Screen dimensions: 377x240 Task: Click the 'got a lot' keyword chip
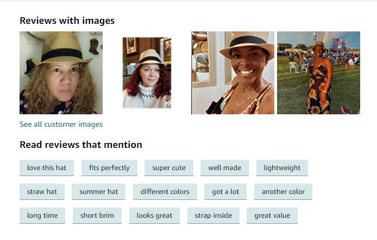tap(225, 192)
